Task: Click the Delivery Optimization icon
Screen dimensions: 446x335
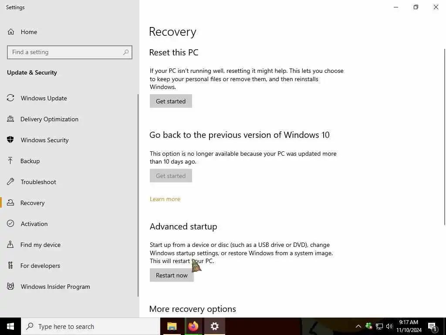Action: [x=10, y=119]
